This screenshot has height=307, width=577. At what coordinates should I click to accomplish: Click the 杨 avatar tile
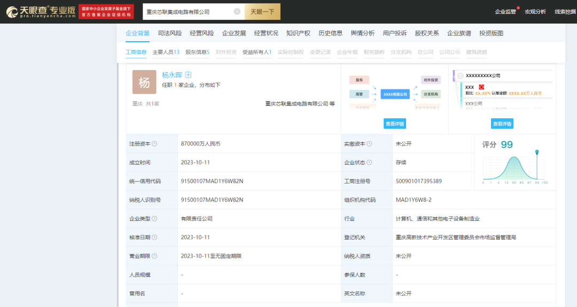144,82
